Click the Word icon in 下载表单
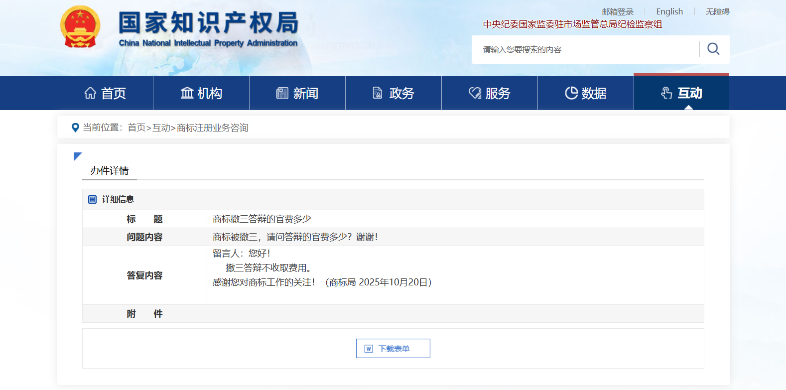 click(x=369, y=349)
